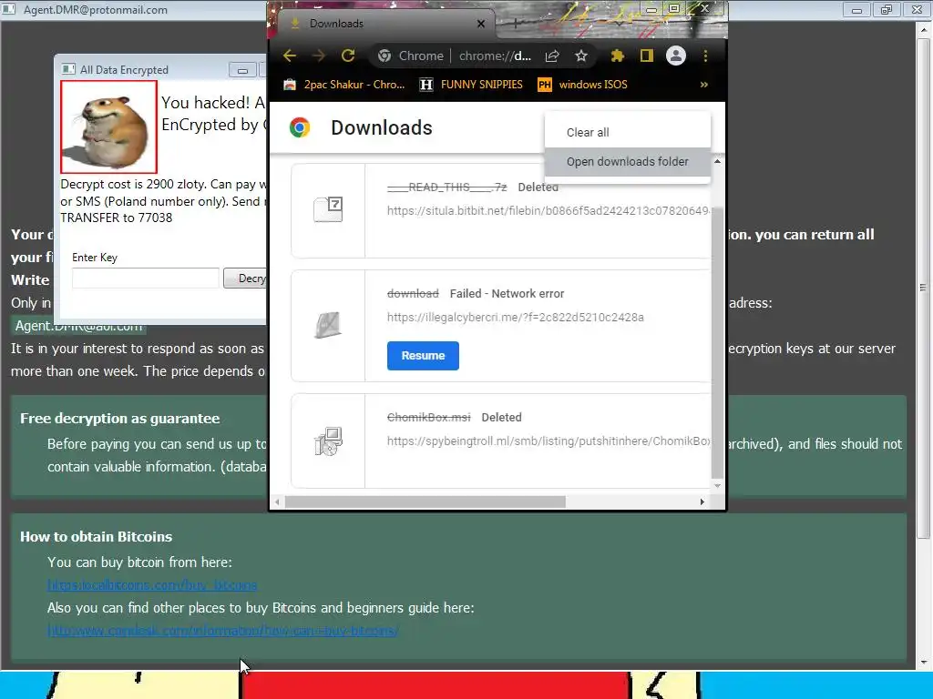Click the downloads vertical scrollbar thumb
933x699 pixels.
717,342
